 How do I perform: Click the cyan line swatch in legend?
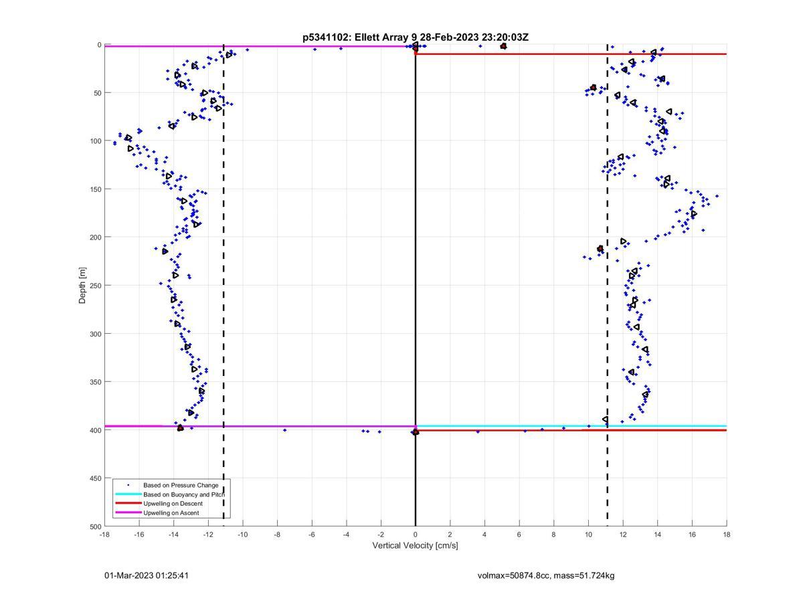point(128,494)
